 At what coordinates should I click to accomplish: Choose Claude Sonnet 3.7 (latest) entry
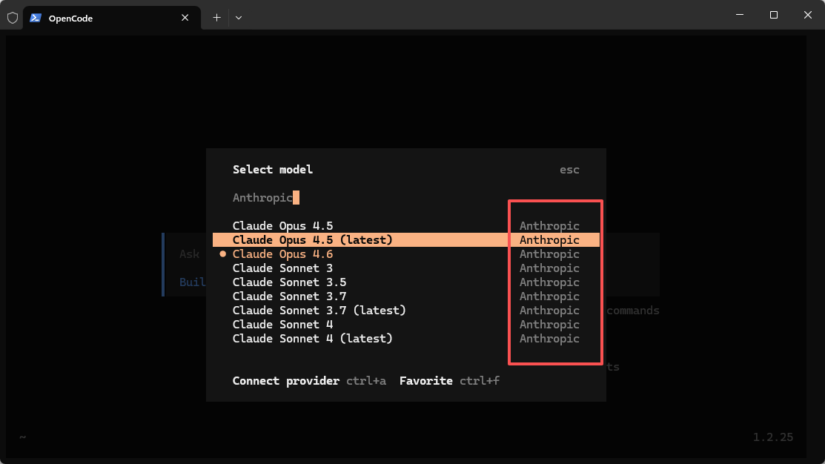tap(405, 311)
